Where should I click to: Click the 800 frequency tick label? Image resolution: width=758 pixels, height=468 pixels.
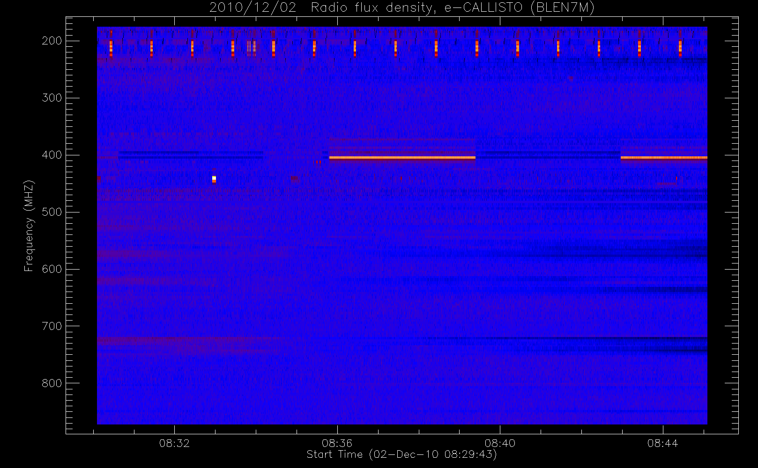52,383
